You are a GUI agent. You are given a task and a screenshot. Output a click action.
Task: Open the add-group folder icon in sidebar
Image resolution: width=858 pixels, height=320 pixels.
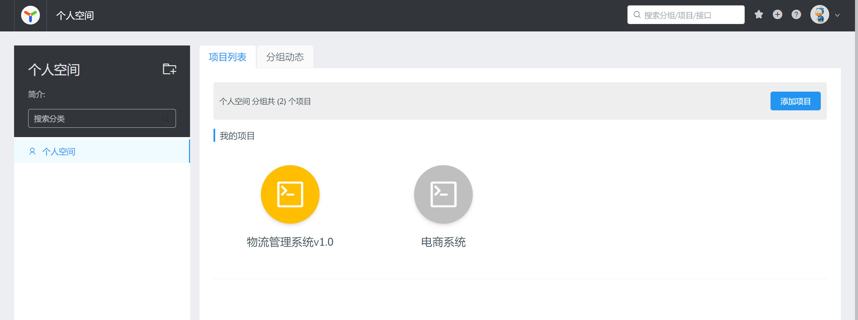(x=169, y=69)
